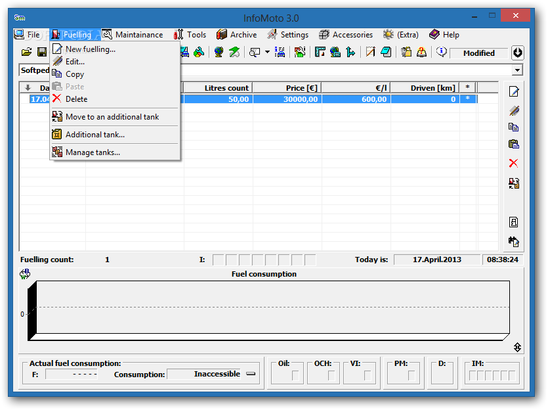Click the tools and shapes toolbar icon
Image resolution: width=548 pixels, height=410 pixels.
(199, 53)
